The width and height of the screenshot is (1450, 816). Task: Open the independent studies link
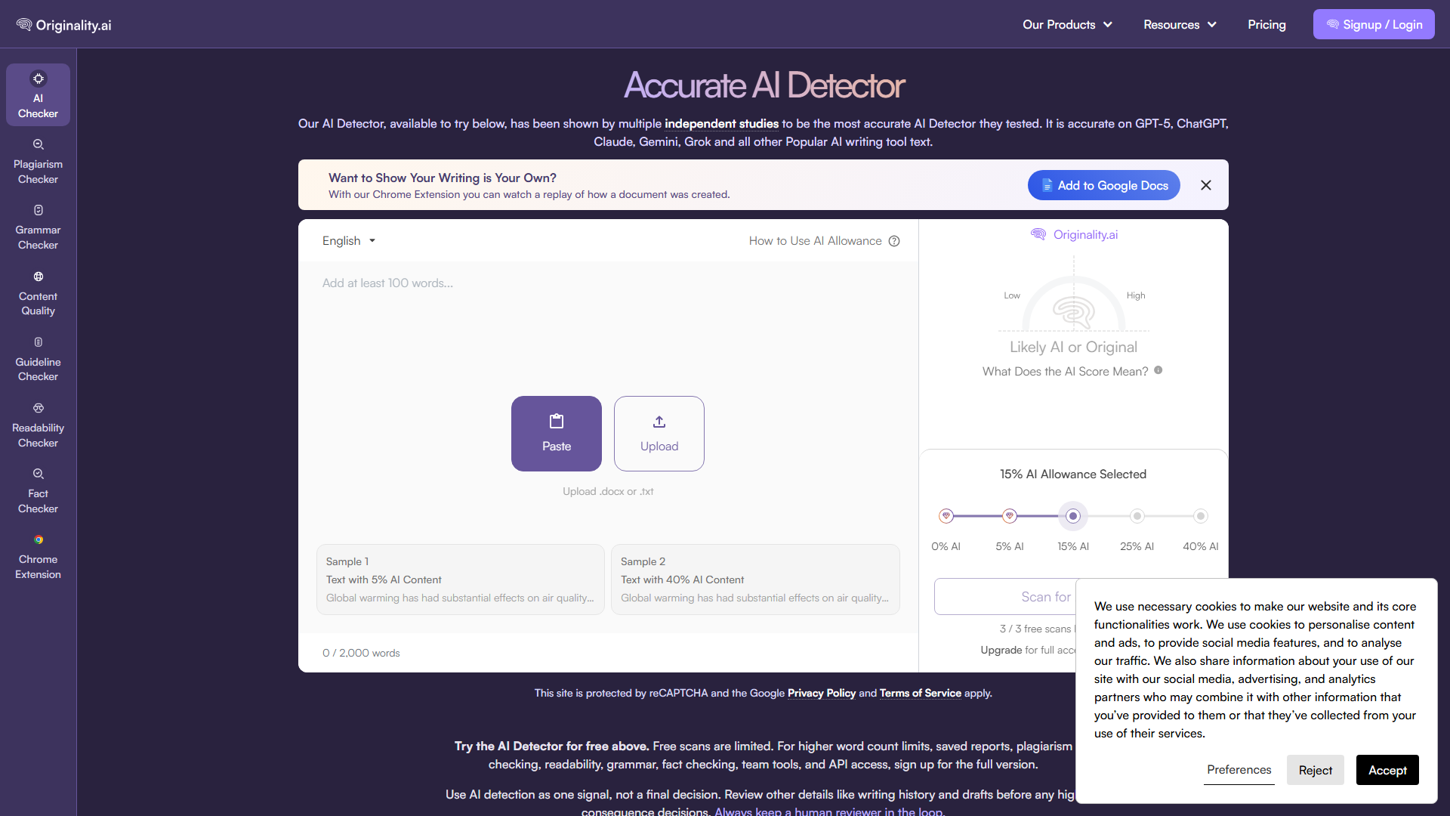point(721,123)
